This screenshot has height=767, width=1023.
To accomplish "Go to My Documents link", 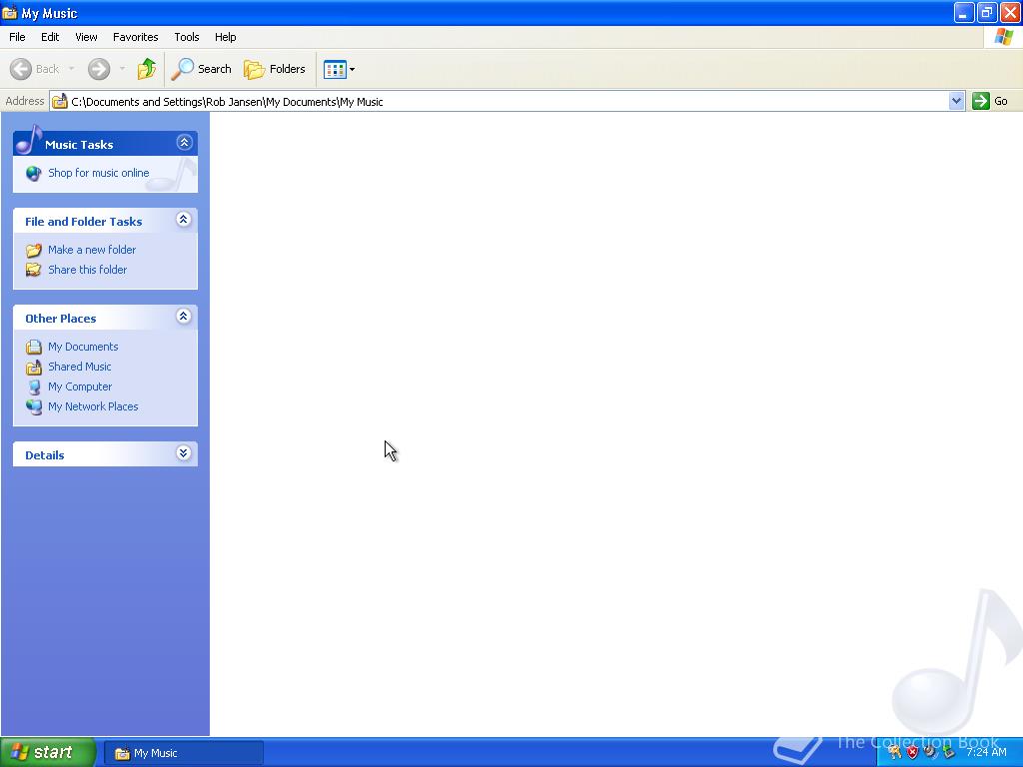I will click(83, 347).
